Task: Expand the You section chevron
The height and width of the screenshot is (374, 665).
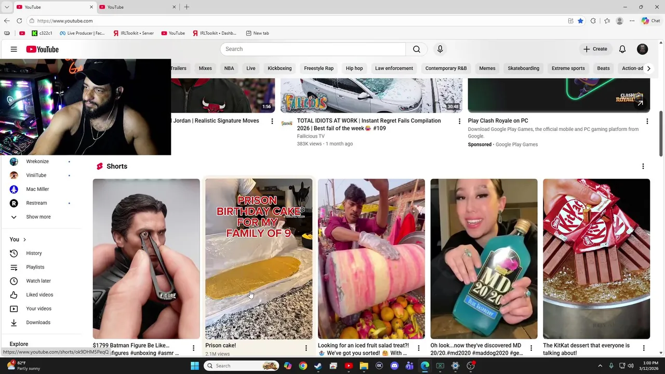Action: coord(24,239)
